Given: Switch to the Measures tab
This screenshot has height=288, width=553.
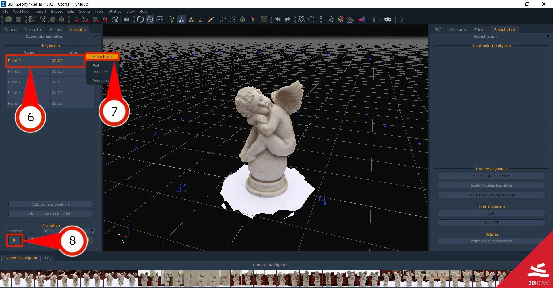Looking at the screenshot, I should 458,29.
